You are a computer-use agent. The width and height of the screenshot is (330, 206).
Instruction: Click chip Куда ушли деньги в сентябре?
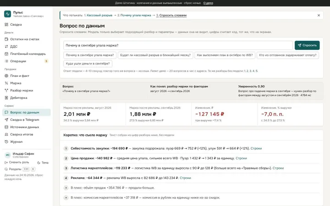(88, 64)
